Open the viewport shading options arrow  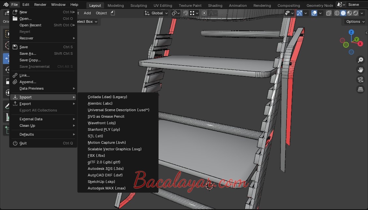click(362, 13)
